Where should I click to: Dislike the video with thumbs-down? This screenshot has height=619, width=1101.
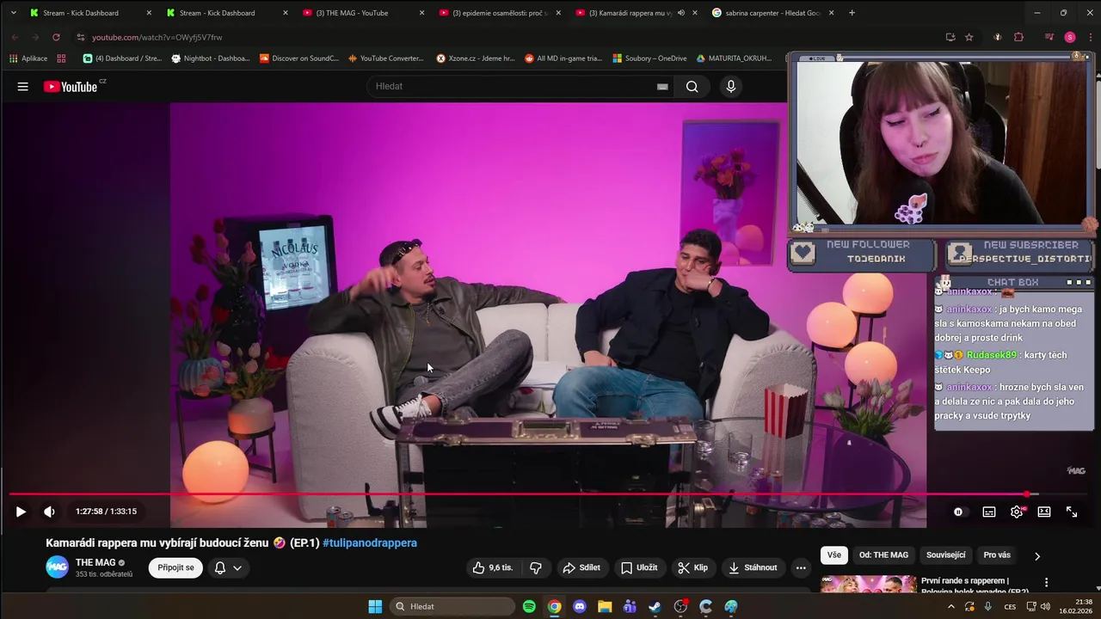coord(536,567)
